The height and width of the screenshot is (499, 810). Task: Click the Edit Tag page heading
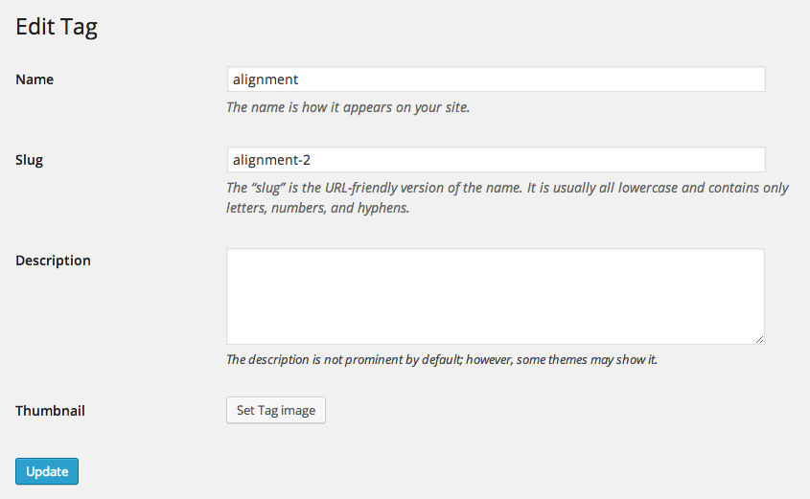pyautogui.click(x=57, y=28)
